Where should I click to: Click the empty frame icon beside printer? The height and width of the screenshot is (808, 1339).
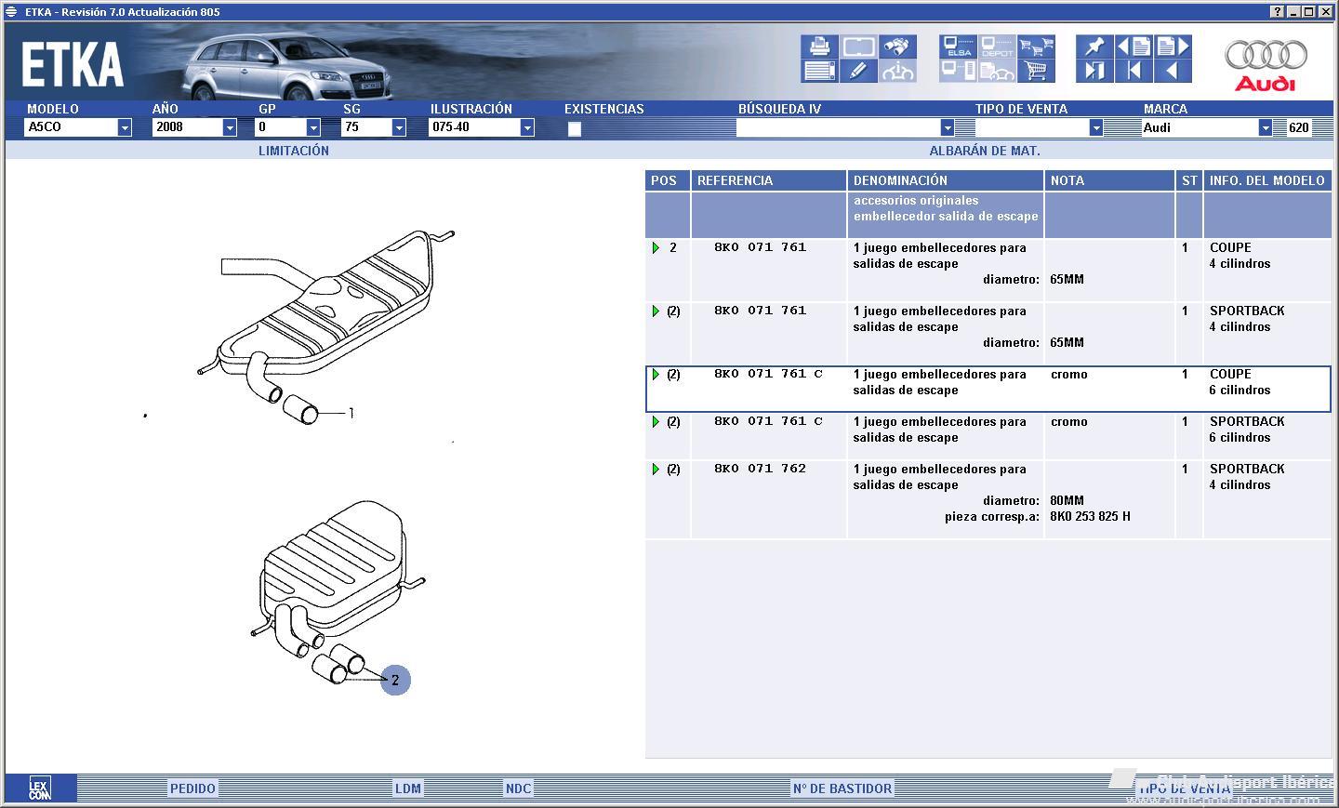click(x=858, y=46)
